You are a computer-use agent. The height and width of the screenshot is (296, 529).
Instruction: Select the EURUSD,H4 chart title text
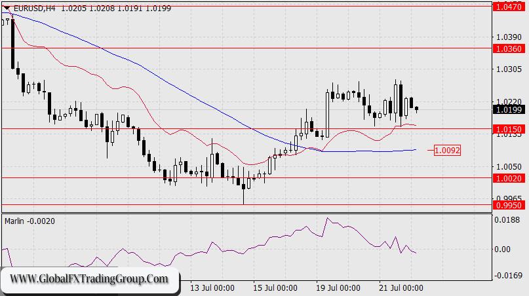[35, 8]
